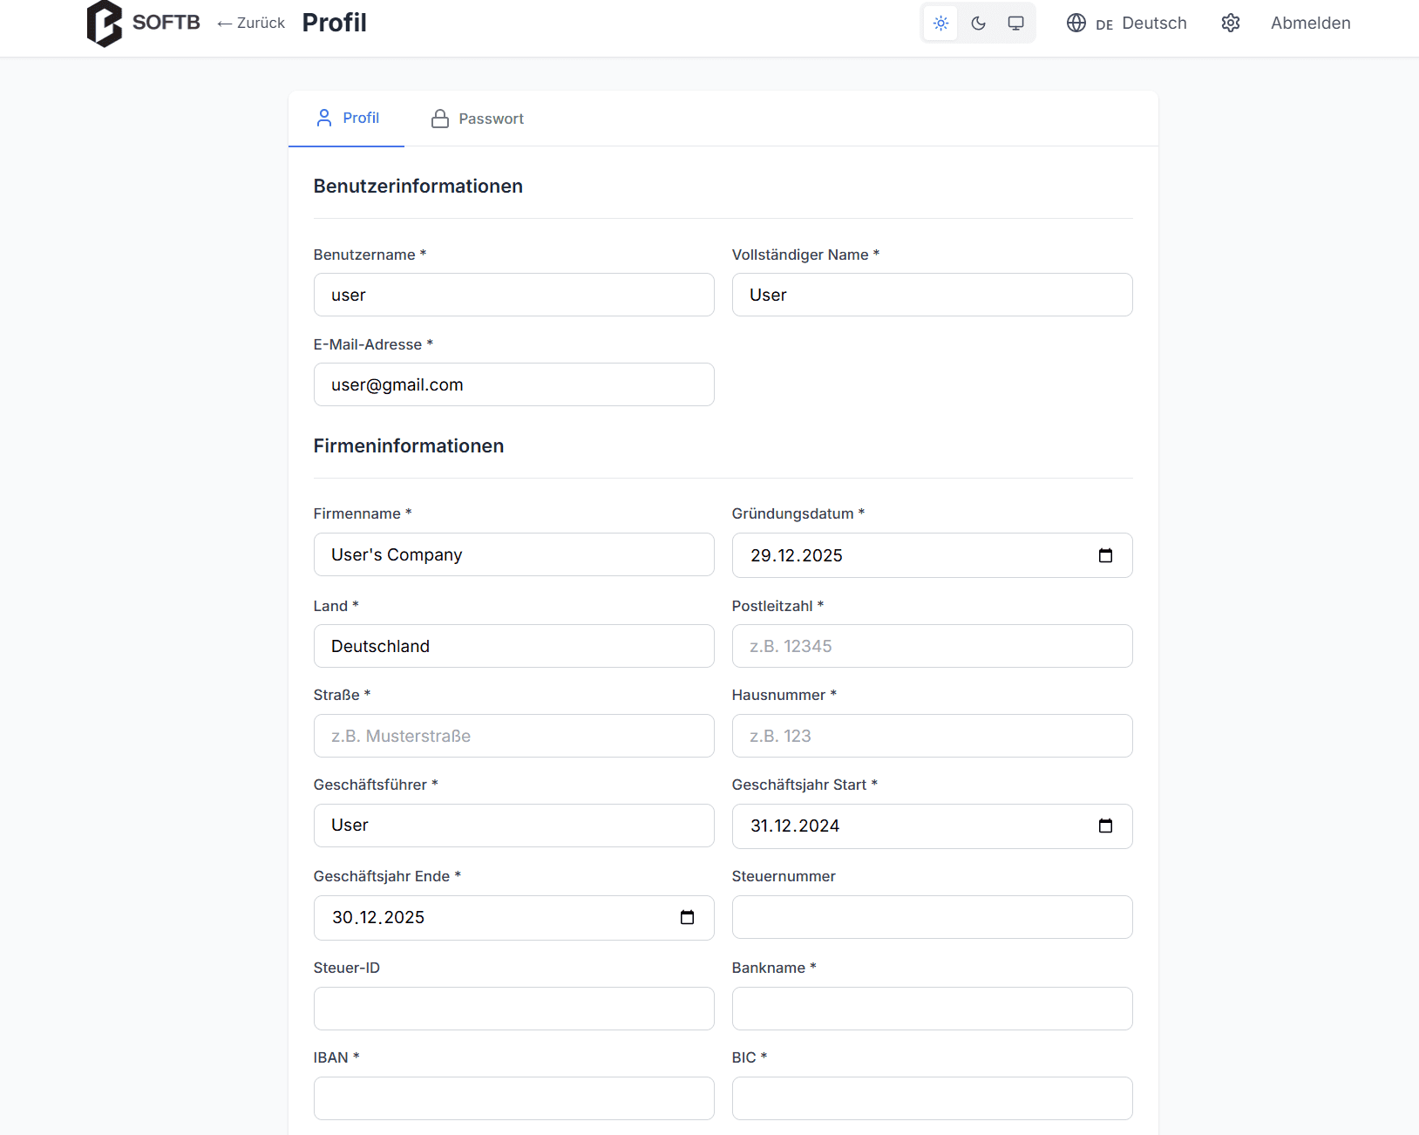Screen dimensions: 1419x1135
Task: Click the Postleitzahl input field
Action: [932, 647]
